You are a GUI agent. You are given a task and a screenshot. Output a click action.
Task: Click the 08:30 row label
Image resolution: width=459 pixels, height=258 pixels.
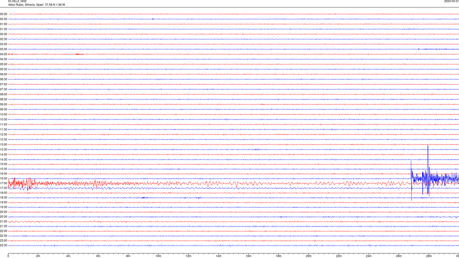click(3, 99)
